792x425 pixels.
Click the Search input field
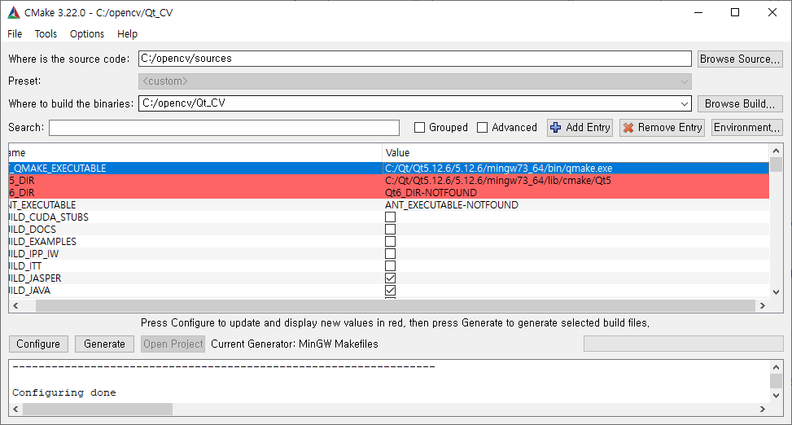[224, 127]
